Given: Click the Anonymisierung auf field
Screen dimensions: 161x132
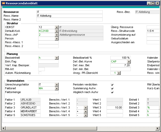Looking at the screenshot, I should (x=153, y=35).
